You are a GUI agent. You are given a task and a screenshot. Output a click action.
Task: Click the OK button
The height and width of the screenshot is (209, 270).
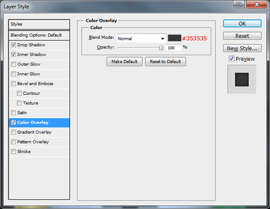(x=242, y=23)
